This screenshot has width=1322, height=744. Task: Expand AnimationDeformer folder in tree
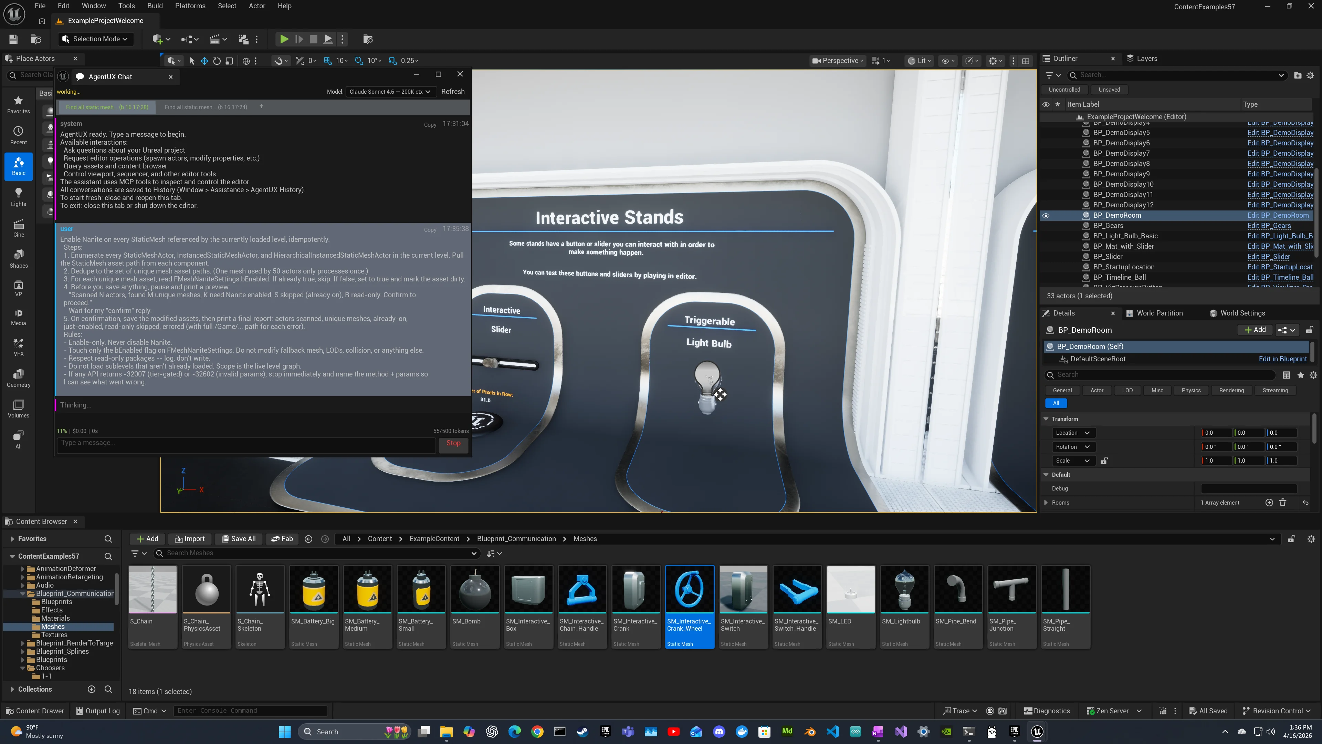coord(23,569)
